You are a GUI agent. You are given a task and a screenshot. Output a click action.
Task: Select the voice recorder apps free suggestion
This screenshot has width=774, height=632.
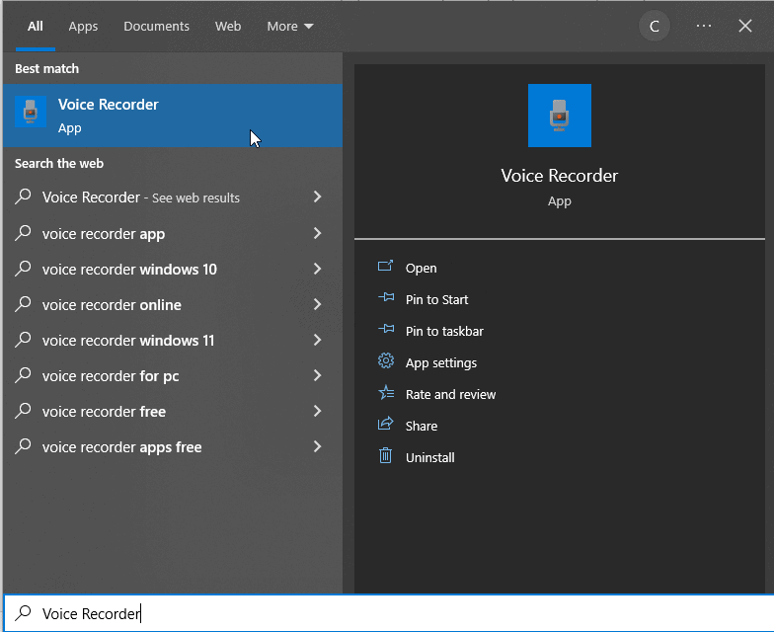(x=172, y=446)
